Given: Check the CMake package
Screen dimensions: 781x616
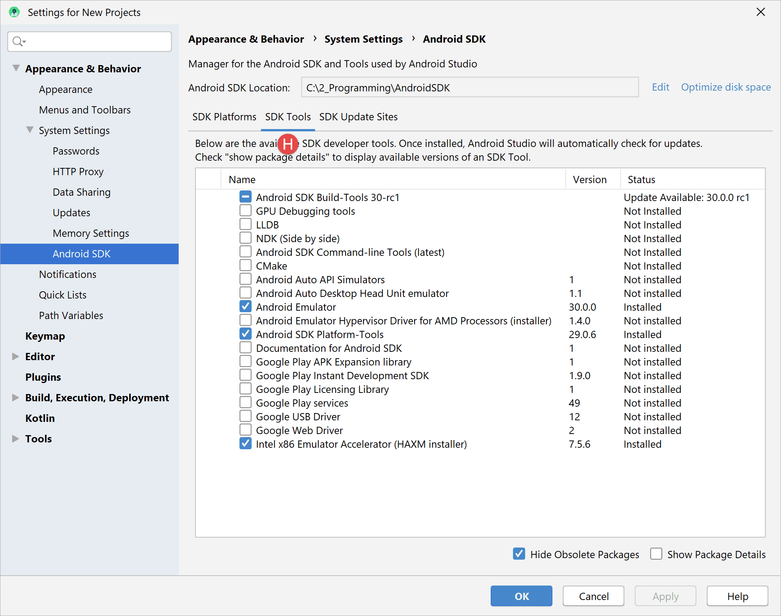Looking at the screenshot, I should tap(245, 265).
